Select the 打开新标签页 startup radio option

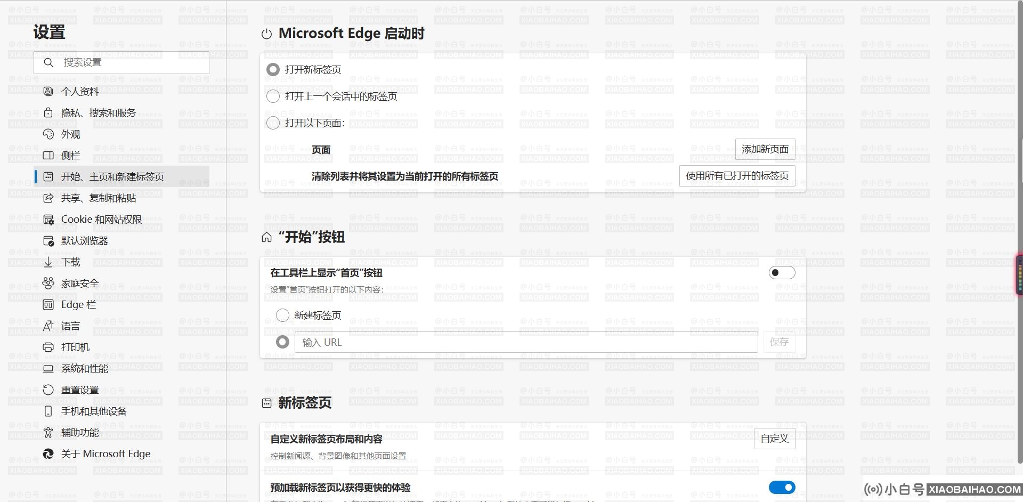point(273,69)
